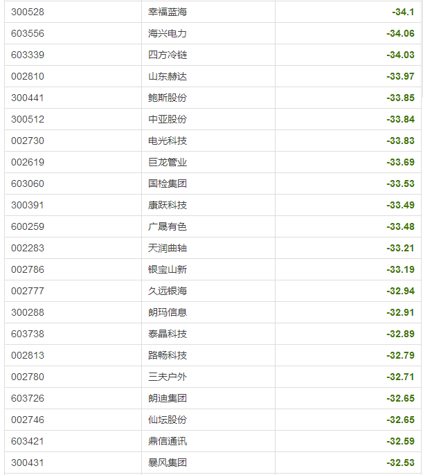The height and width of the screenshot is (475, 423).
Task: Select stock name 暴风集团
Action: [x=168, y=463]
